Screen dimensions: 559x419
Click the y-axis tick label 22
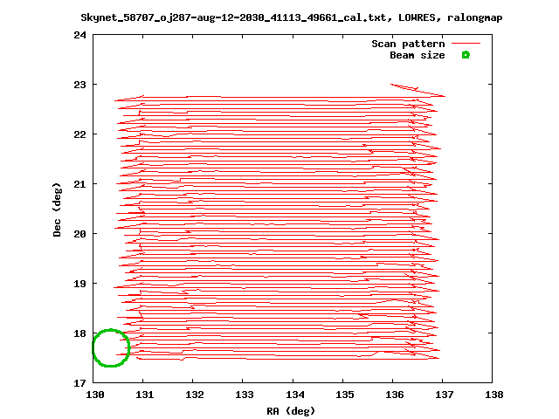coord(79,134)
